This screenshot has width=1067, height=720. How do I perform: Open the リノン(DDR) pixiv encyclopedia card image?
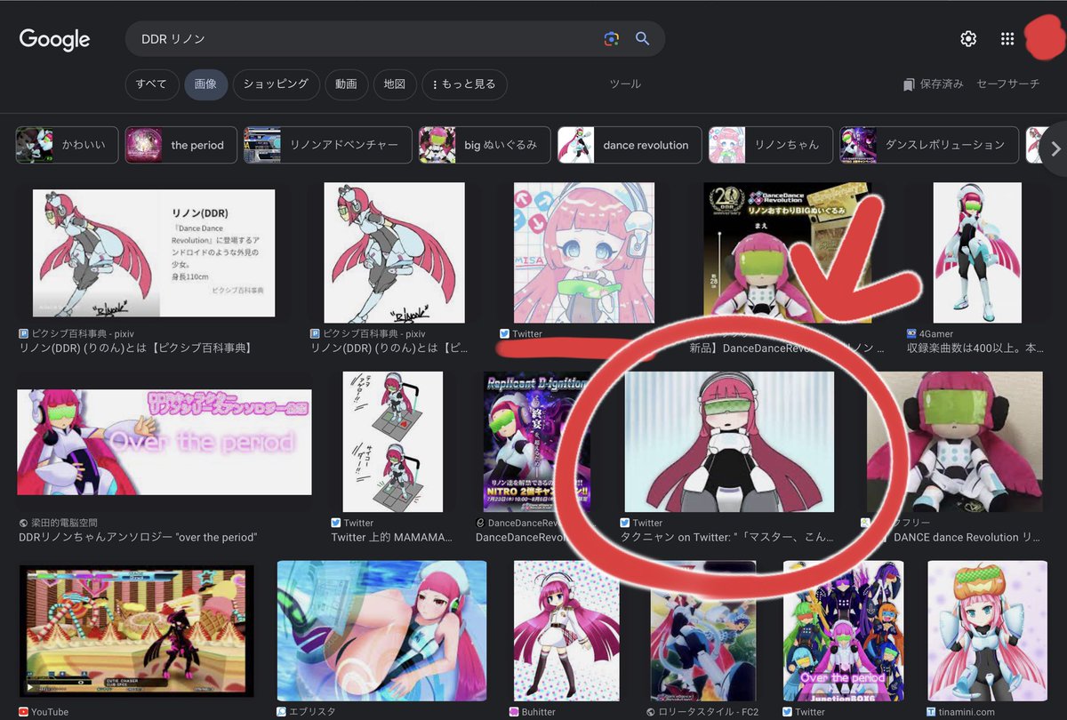point(153,253)
